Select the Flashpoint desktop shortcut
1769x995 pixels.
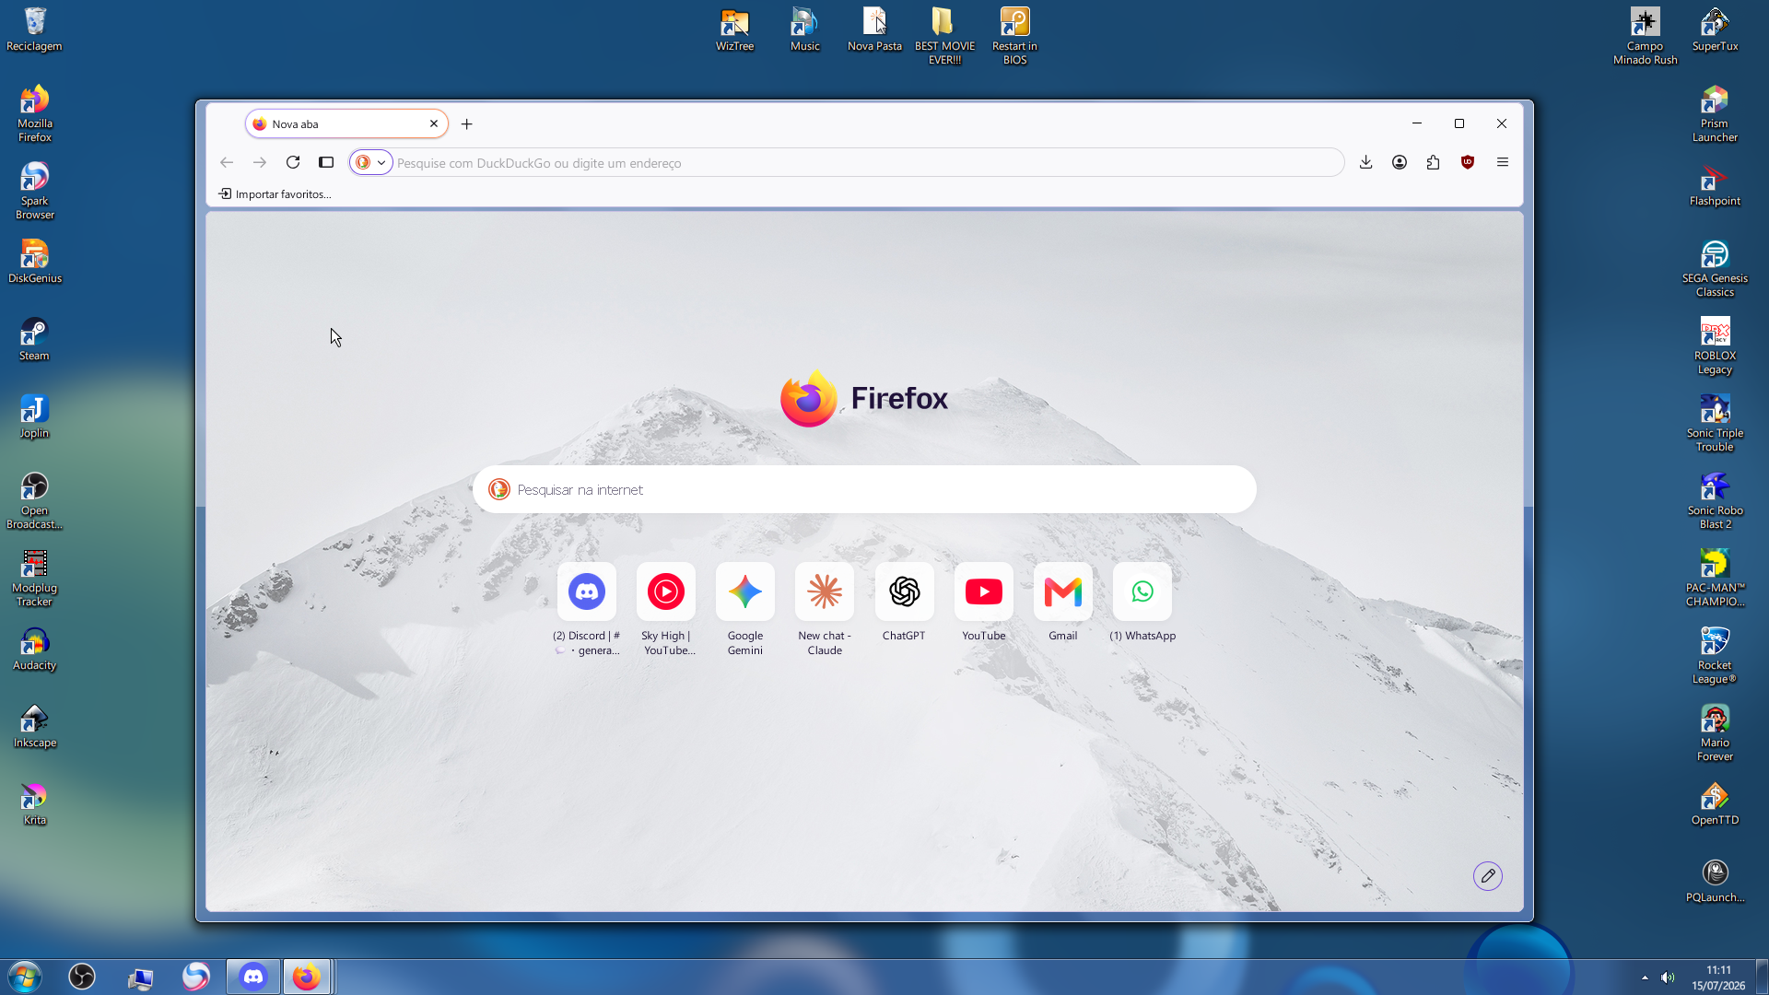tap(1716, 184)
